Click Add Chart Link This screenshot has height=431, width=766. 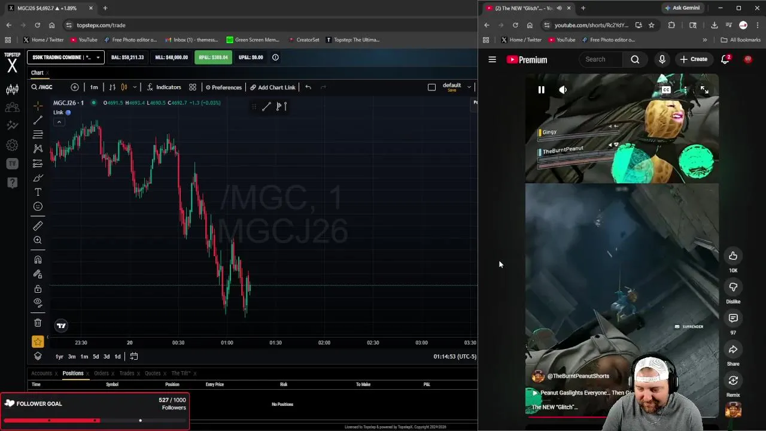click(273, 87)
